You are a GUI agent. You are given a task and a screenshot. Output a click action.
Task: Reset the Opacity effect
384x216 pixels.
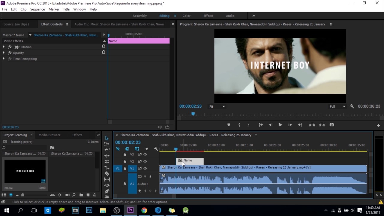(x=103, y=52)
